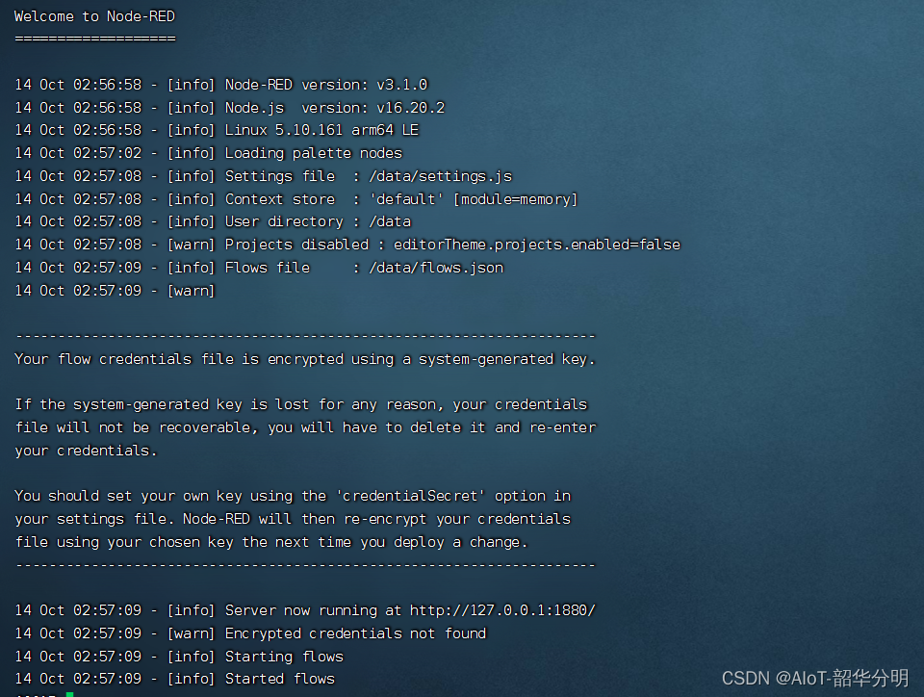Click the 'your credentials.' line
924x697 pixels.
point(86,451)
